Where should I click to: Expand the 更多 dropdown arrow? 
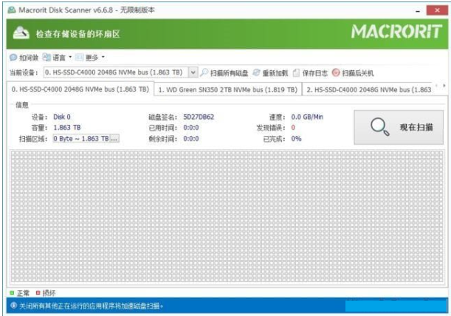point(103,58)
